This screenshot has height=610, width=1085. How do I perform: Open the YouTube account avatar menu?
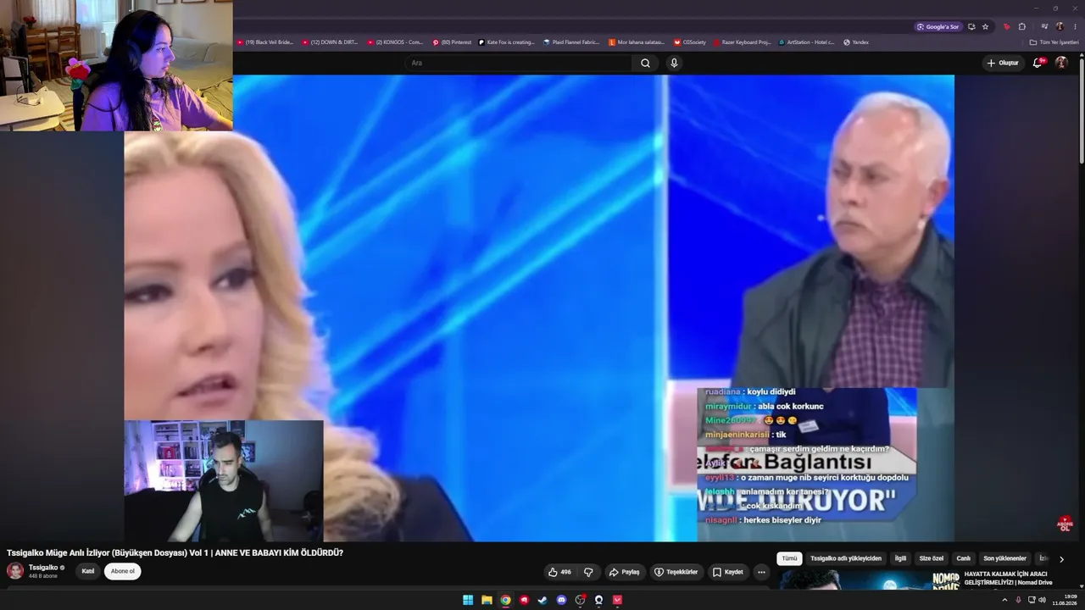coord(1060,63)
